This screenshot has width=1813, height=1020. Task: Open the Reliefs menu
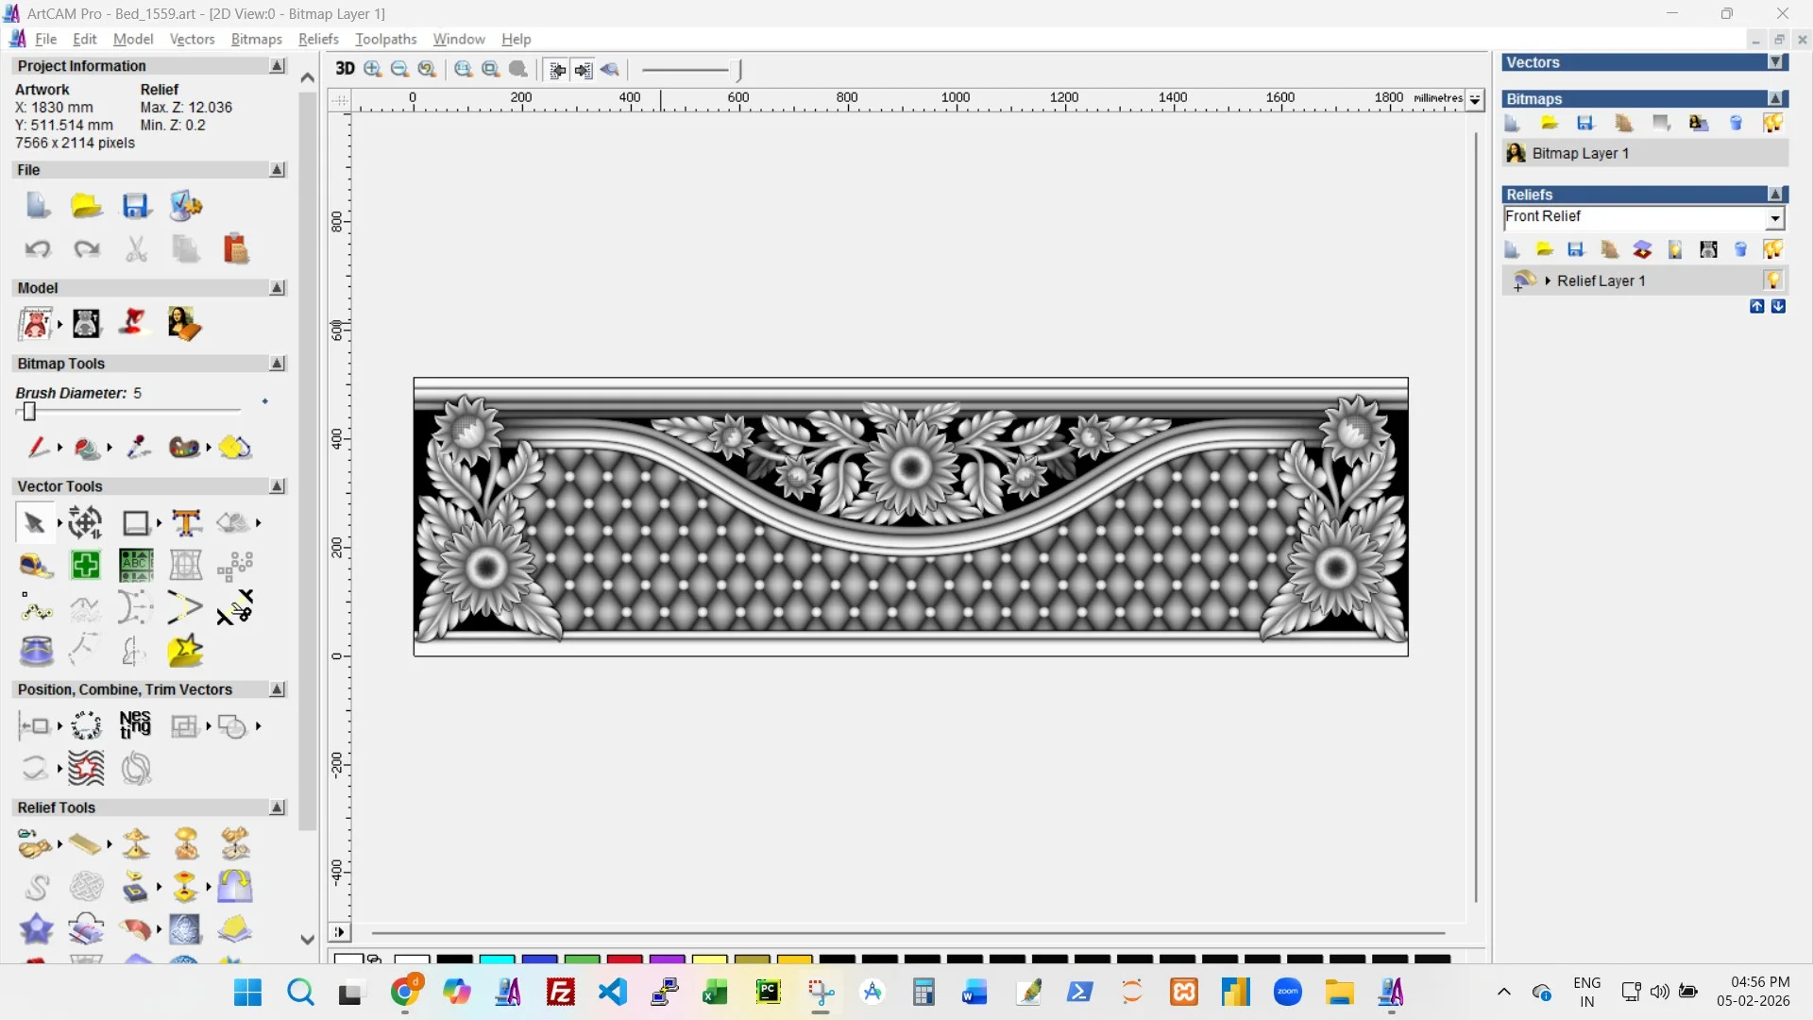click(318, 39)
